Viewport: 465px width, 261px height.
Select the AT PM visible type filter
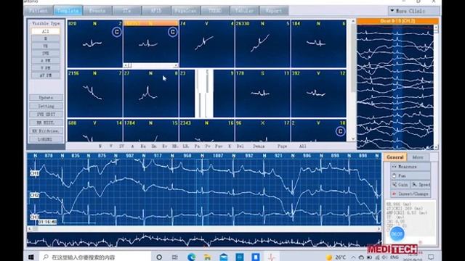pos(45,75)
